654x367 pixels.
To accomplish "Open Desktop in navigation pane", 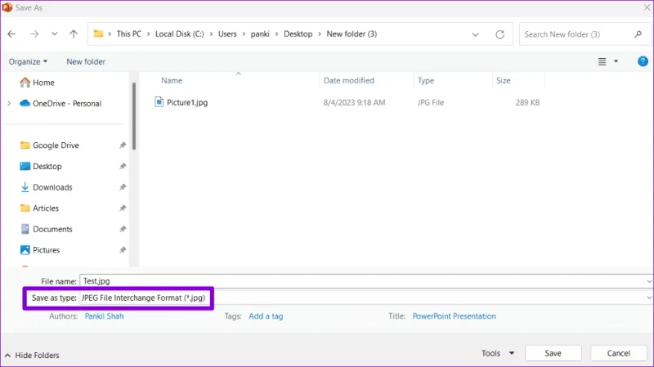I will point(41,166).
